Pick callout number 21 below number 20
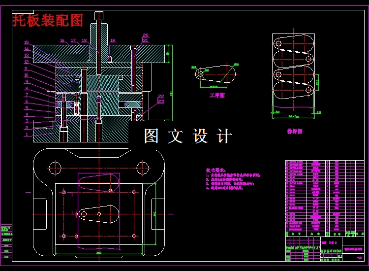 [146, 40]
